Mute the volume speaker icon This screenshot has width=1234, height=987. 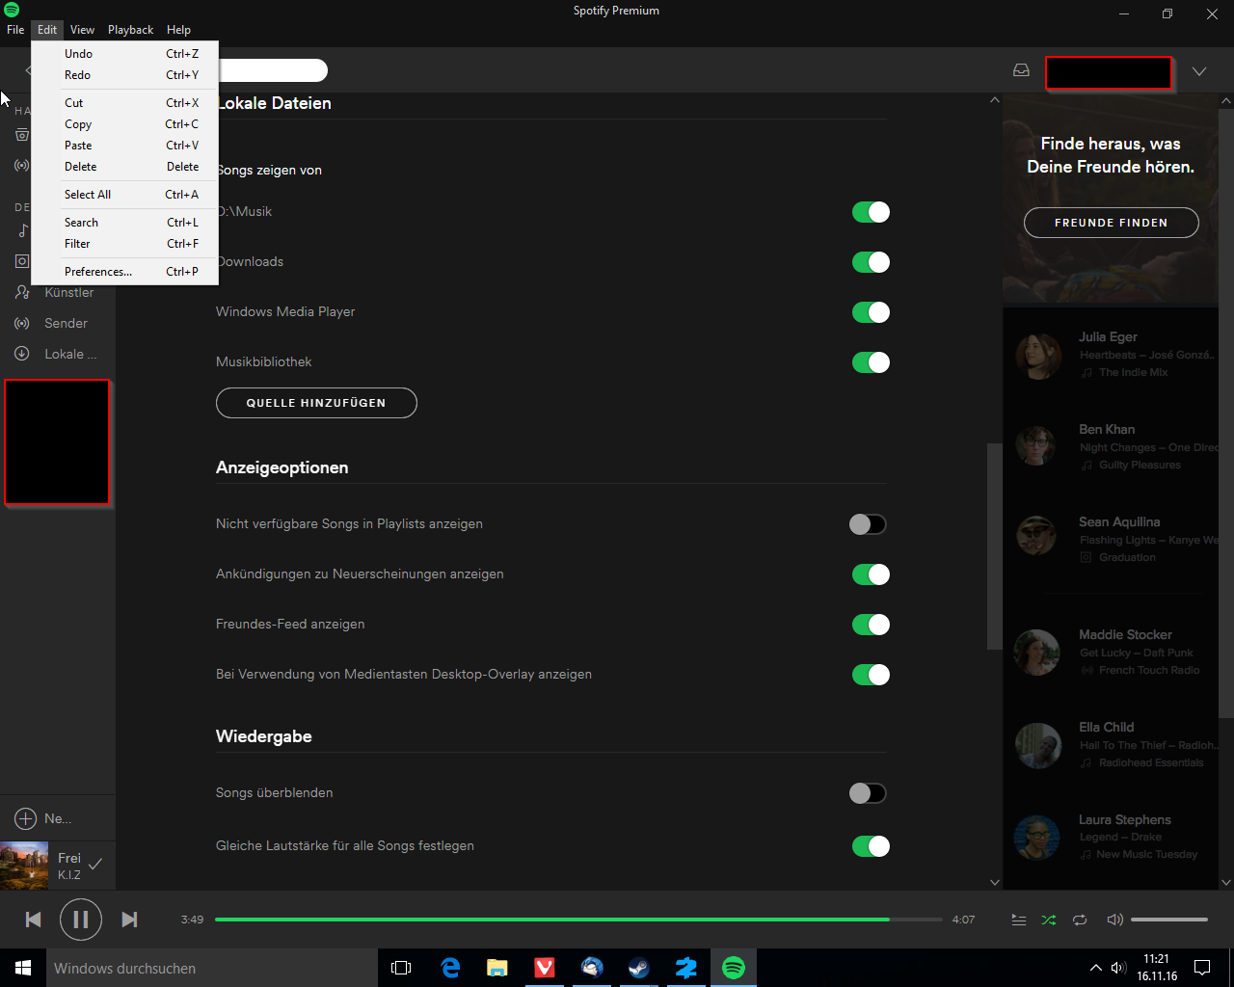click(x=1114, y=920)
